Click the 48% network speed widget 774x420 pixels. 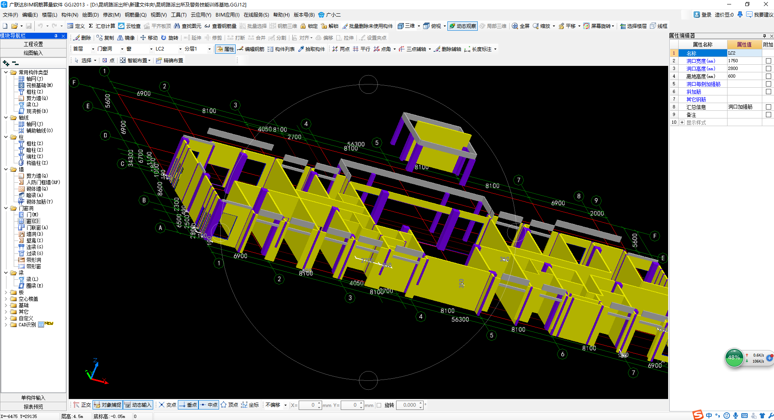734,358
